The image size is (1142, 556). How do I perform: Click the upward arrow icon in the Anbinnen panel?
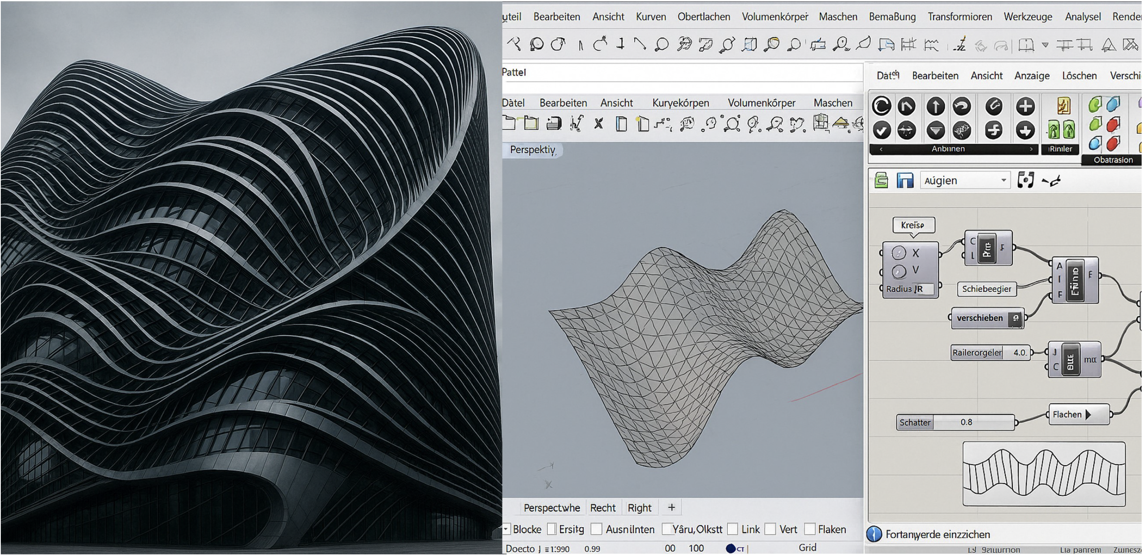click(x=935, y=106)
